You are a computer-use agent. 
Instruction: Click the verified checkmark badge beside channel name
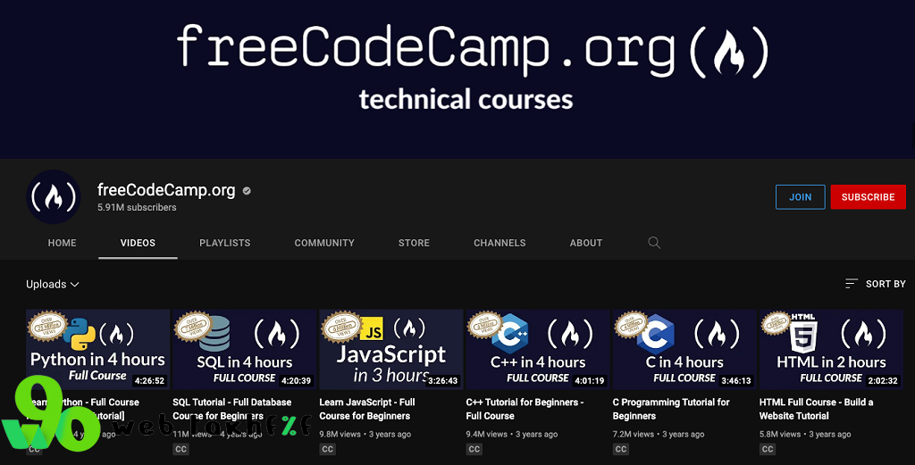247,190
